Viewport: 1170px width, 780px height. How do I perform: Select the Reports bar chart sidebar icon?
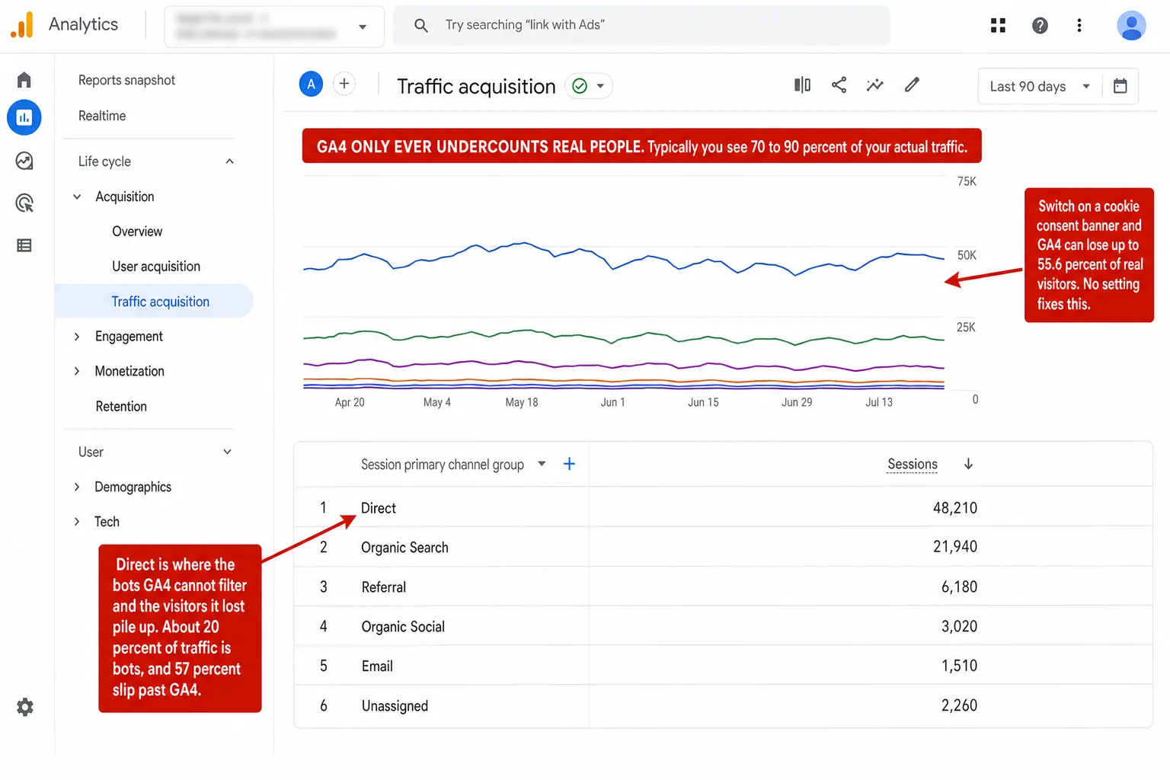point(24,117)
